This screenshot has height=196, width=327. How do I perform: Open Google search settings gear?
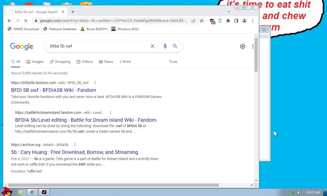243,46
